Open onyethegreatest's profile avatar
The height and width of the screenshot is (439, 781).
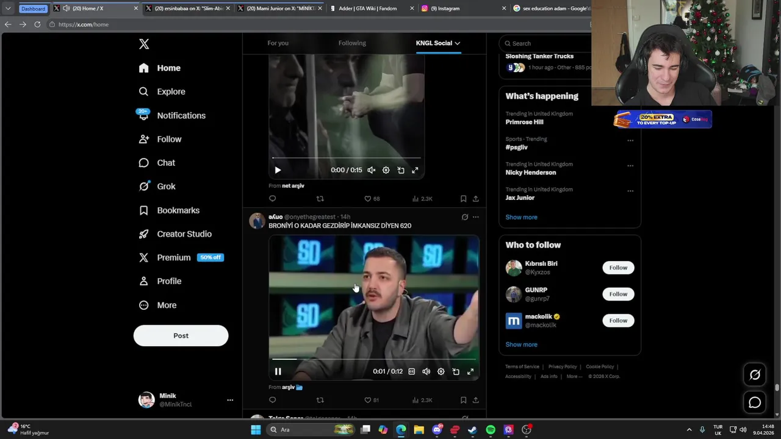click(257, 221)
